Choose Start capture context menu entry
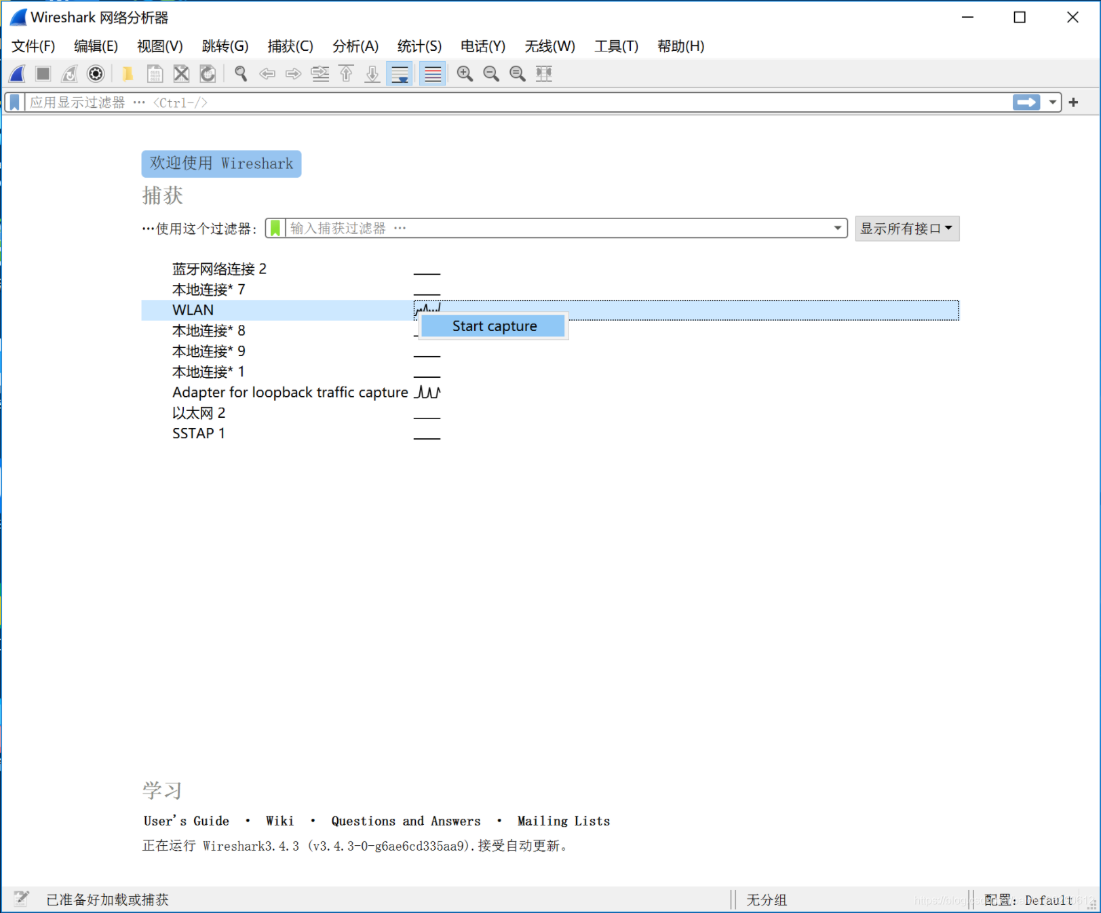The height and width of the screenshot is (913, 1101). (493, 326)
